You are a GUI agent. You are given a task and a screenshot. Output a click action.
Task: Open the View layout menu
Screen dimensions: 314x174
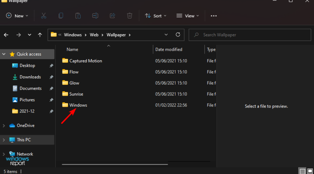188,16
